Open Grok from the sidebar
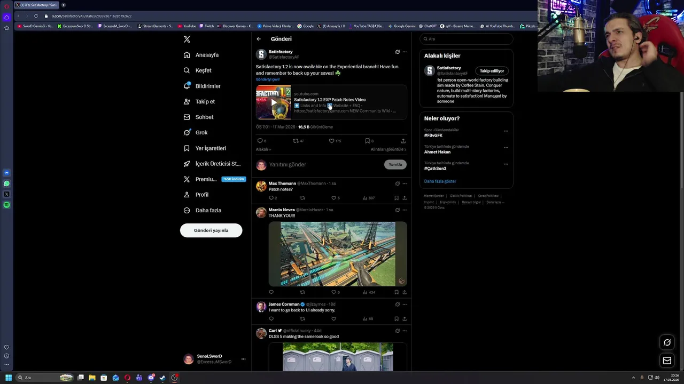The width and height of the screenshot is (684, 384). click(x=196, y=132)
